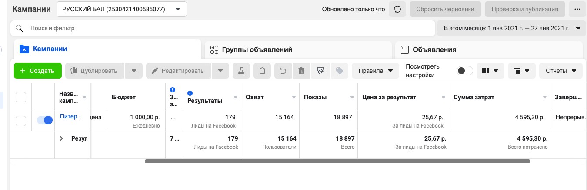Viewport: 587px width, 190px height.
Task: Turn off the Питер campaign toggle
Action: point(44,120)
